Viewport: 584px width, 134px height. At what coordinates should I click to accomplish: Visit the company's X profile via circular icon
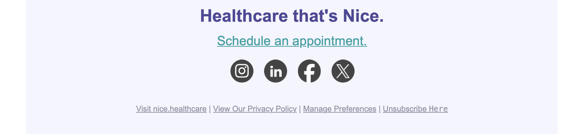[343, 71]
